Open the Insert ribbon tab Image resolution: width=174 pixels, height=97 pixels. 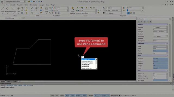point(13,5)
